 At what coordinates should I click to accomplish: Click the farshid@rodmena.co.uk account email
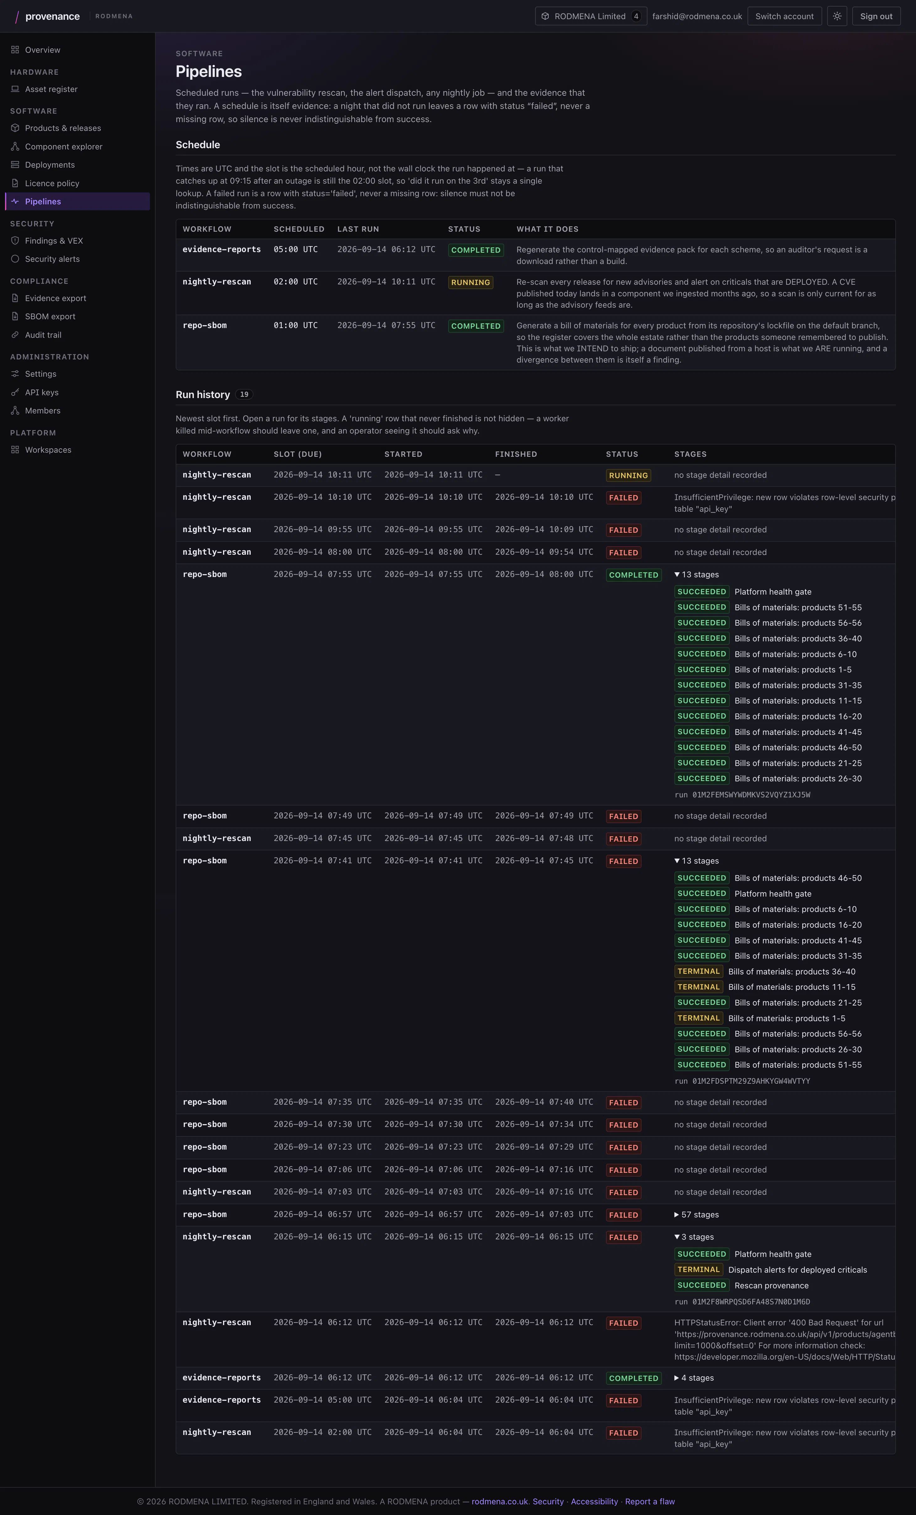(x=697, y=17)
